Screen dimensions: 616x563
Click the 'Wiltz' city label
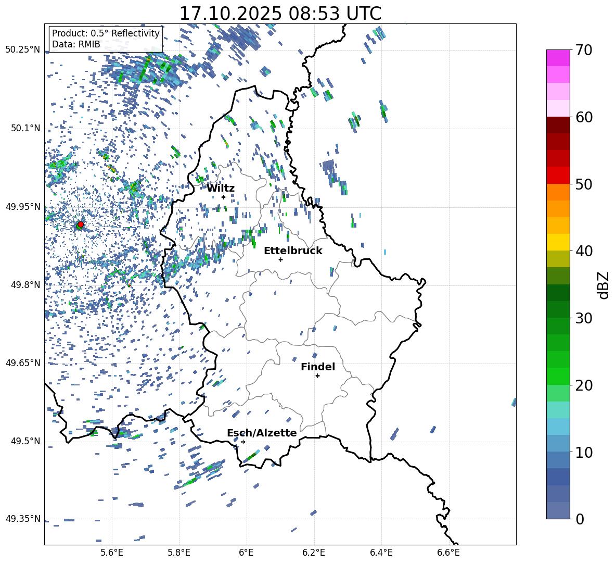[x=221, y=189]
